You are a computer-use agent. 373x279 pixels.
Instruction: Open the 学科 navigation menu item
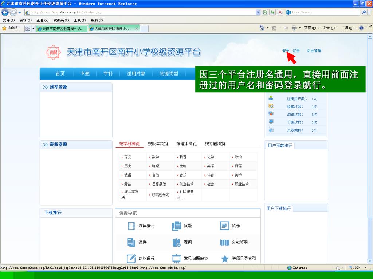(108, 74)
